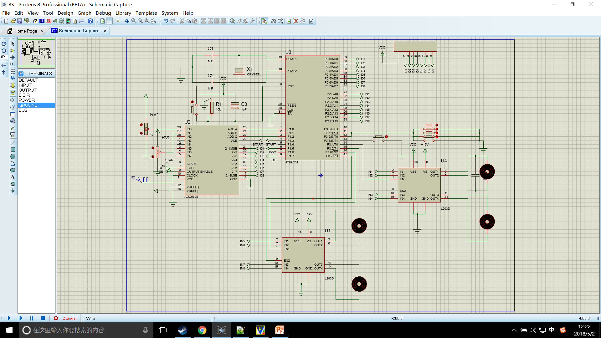This screenshot has height=338, width=601.
Task: Zoom in on the schematic
Action: click(x=134, y=21)
